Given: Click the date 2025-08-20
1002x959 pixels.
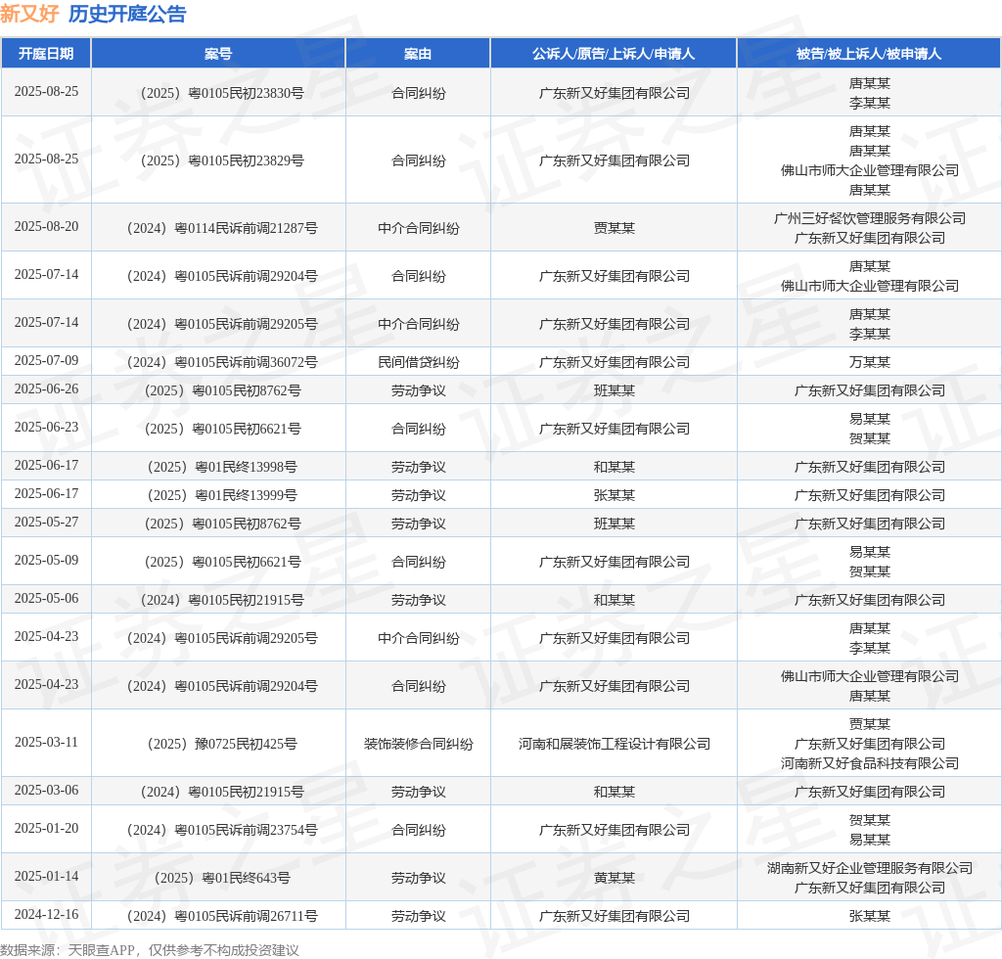Looking at the screenshot, I should (47, 227).
